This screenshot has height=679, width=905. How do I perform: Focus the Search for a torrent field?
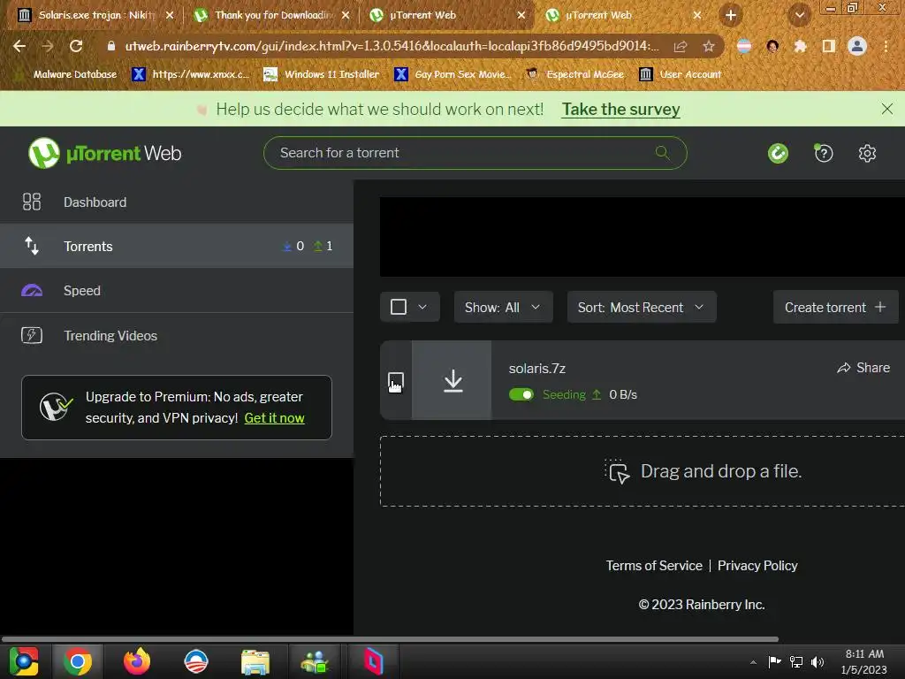click(x=475, y=153)
